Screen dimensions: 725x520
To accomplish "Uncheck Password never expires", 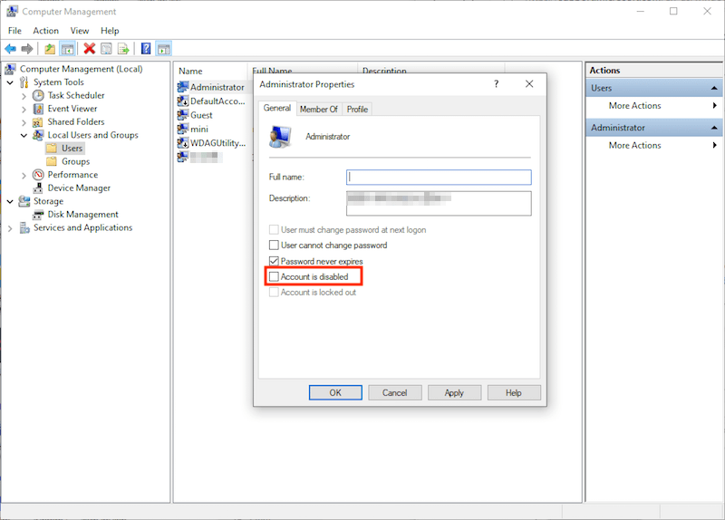I will [x=274, y=261].
